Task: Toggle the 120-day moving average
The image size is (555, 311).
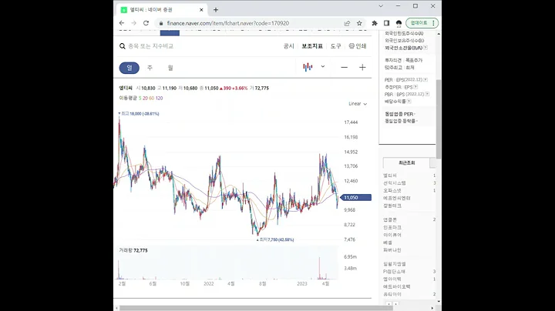Action: tap(159, 99)
